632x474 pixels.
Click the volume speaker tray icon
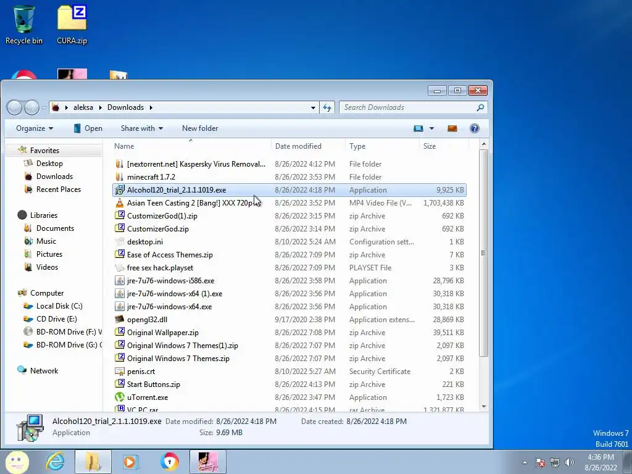(570, 462)
